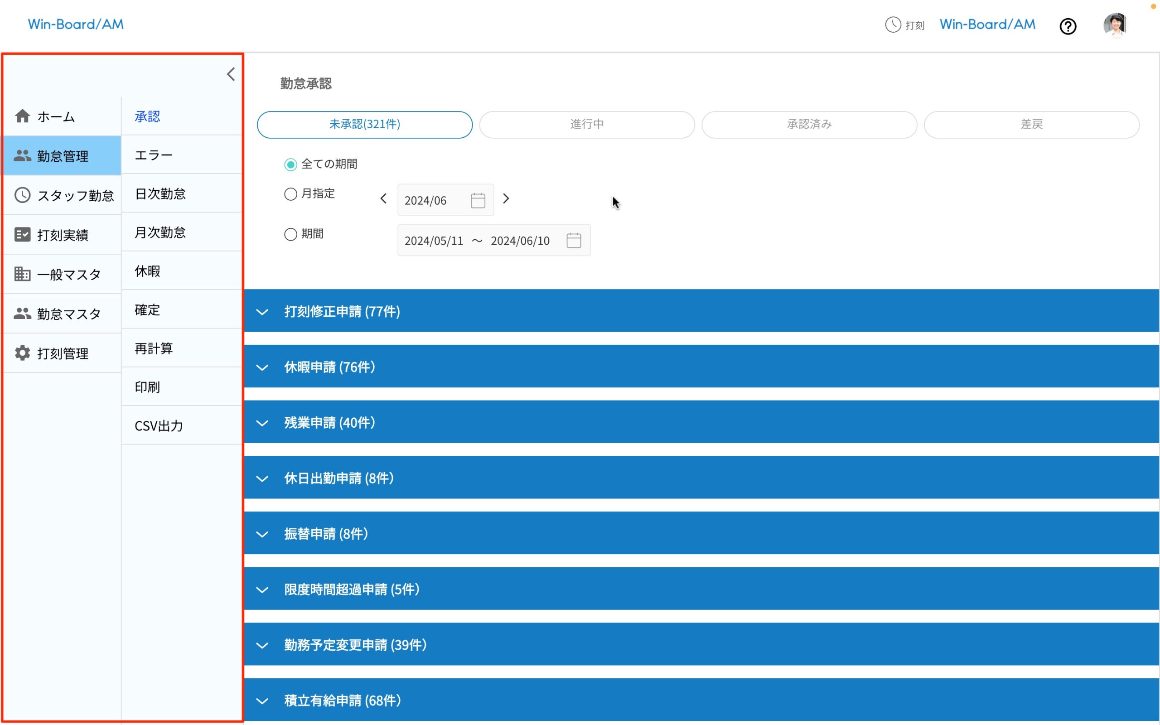Open 月次勤怠 monthly attendance page
The width and height of the screenshot is (1160, 725).
[160, 232]
